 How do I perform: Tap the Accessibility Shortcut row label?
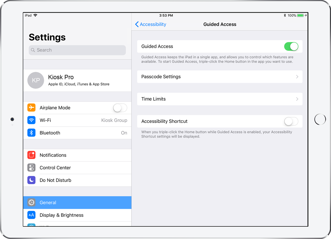point(164,121)
